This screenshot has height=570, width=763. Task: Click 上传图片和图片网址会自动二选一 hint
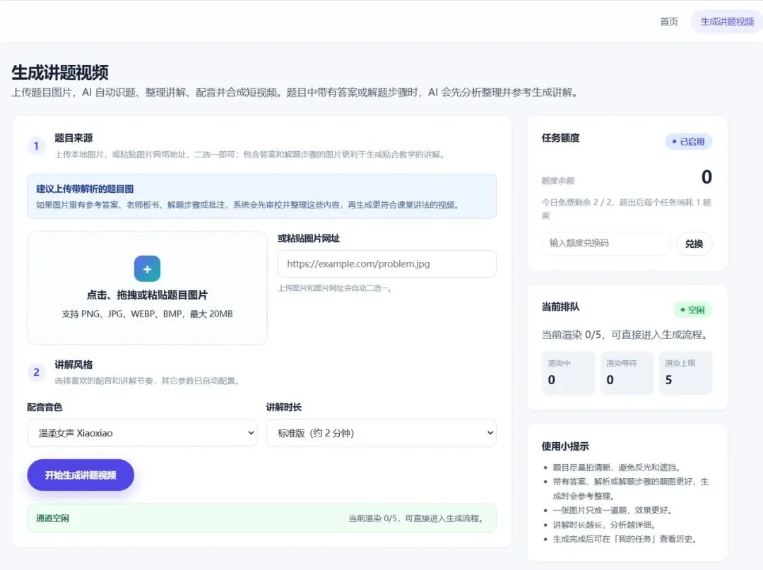point(335,288)
